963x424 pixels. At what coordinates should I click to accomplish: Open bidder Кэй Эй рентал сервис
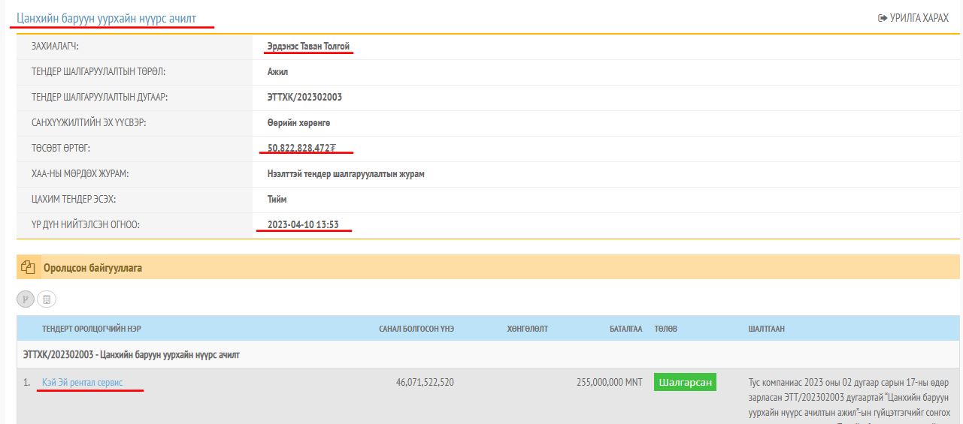[x=82, y=383]
